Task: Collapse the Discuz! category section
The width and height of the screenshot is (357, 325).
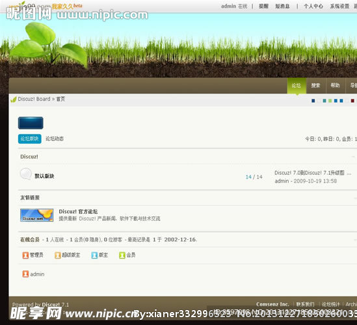Action: (x=353, y=157)
